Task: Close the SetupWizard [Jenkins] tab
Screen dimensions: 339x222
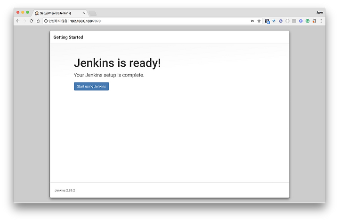Action: click(84, 13)
